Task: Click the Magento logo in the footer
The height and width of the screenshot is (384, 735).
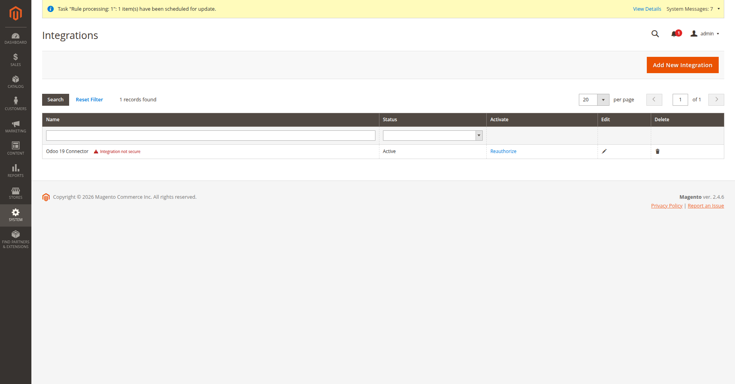Action: click(46, 197)
